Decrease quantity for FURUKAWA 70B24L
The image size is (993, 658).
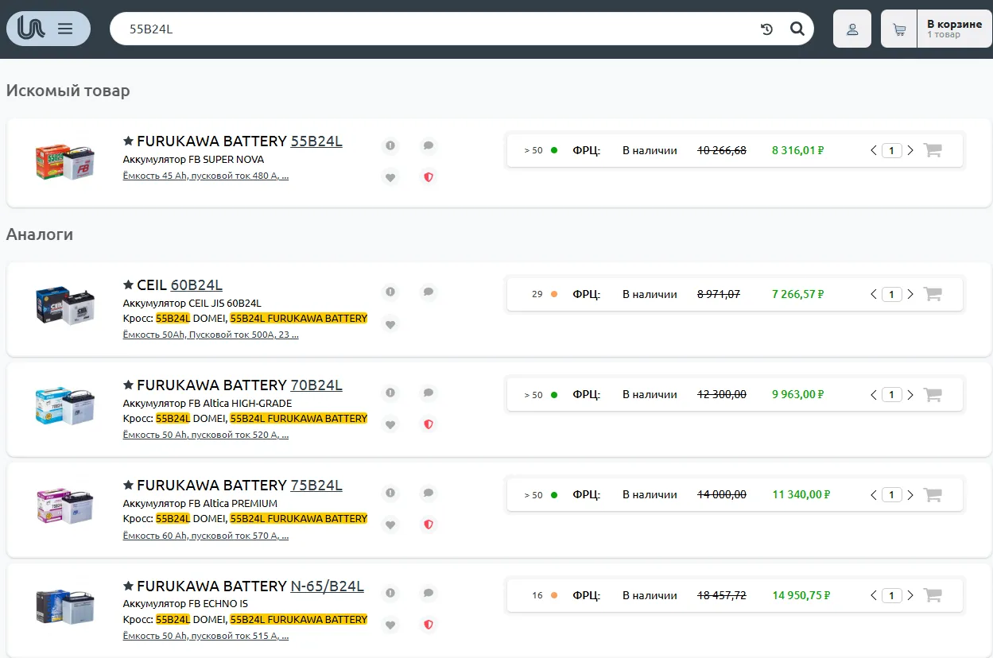tap(874, 395)
